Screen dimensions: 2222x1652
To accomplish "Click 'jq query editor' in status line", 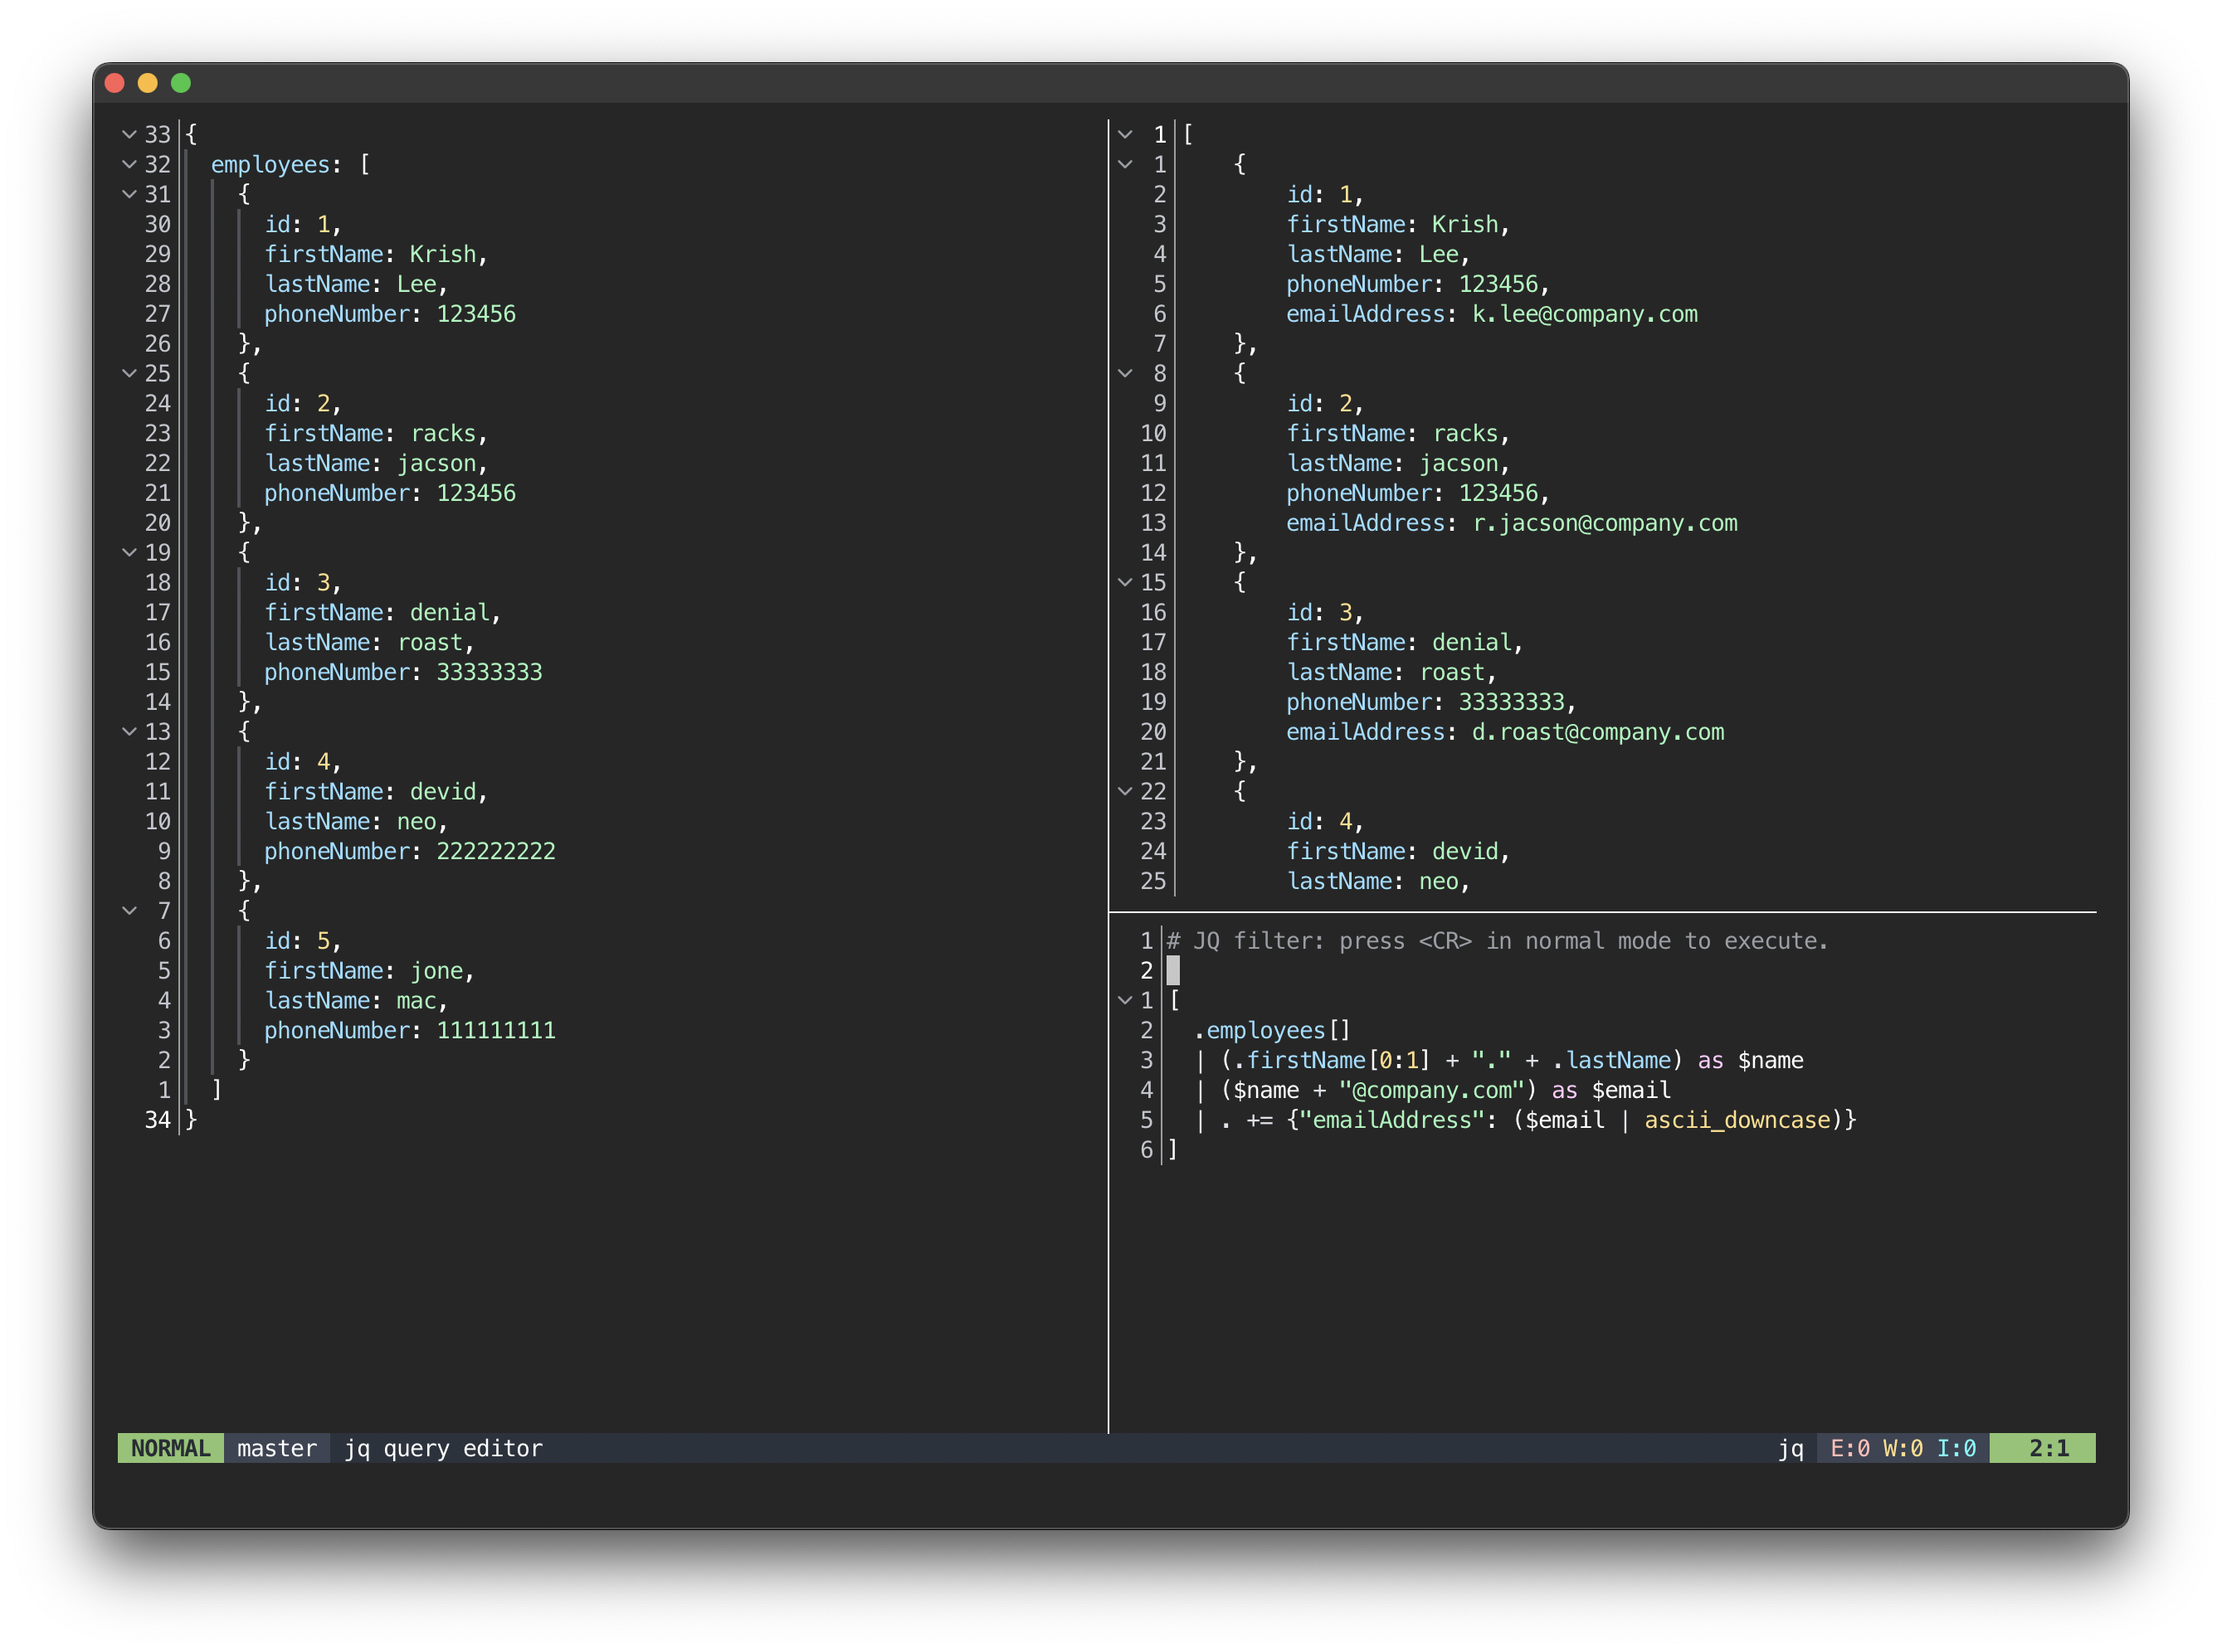I will pyautogui.click(x=443, y=1448).
